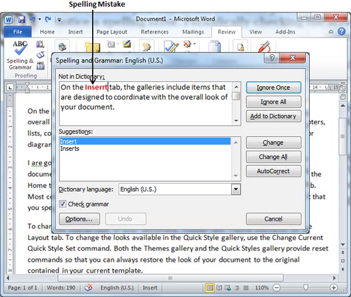Click the Spelling & Grammar ribbon button

(20, 55)
